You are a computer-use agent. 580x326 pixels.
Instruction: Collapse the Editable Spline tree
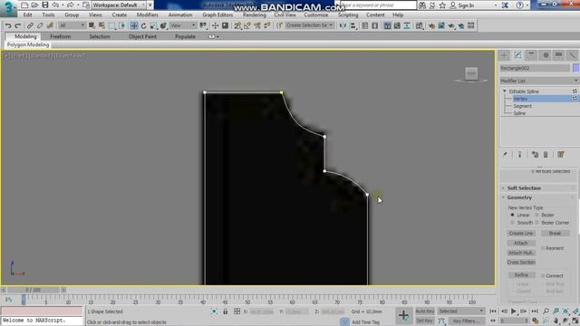point(504,91)
